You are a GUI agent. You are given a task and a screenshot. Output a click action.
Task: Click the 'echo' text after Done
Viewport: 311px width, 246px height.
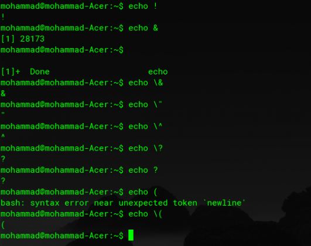point(158,71)
